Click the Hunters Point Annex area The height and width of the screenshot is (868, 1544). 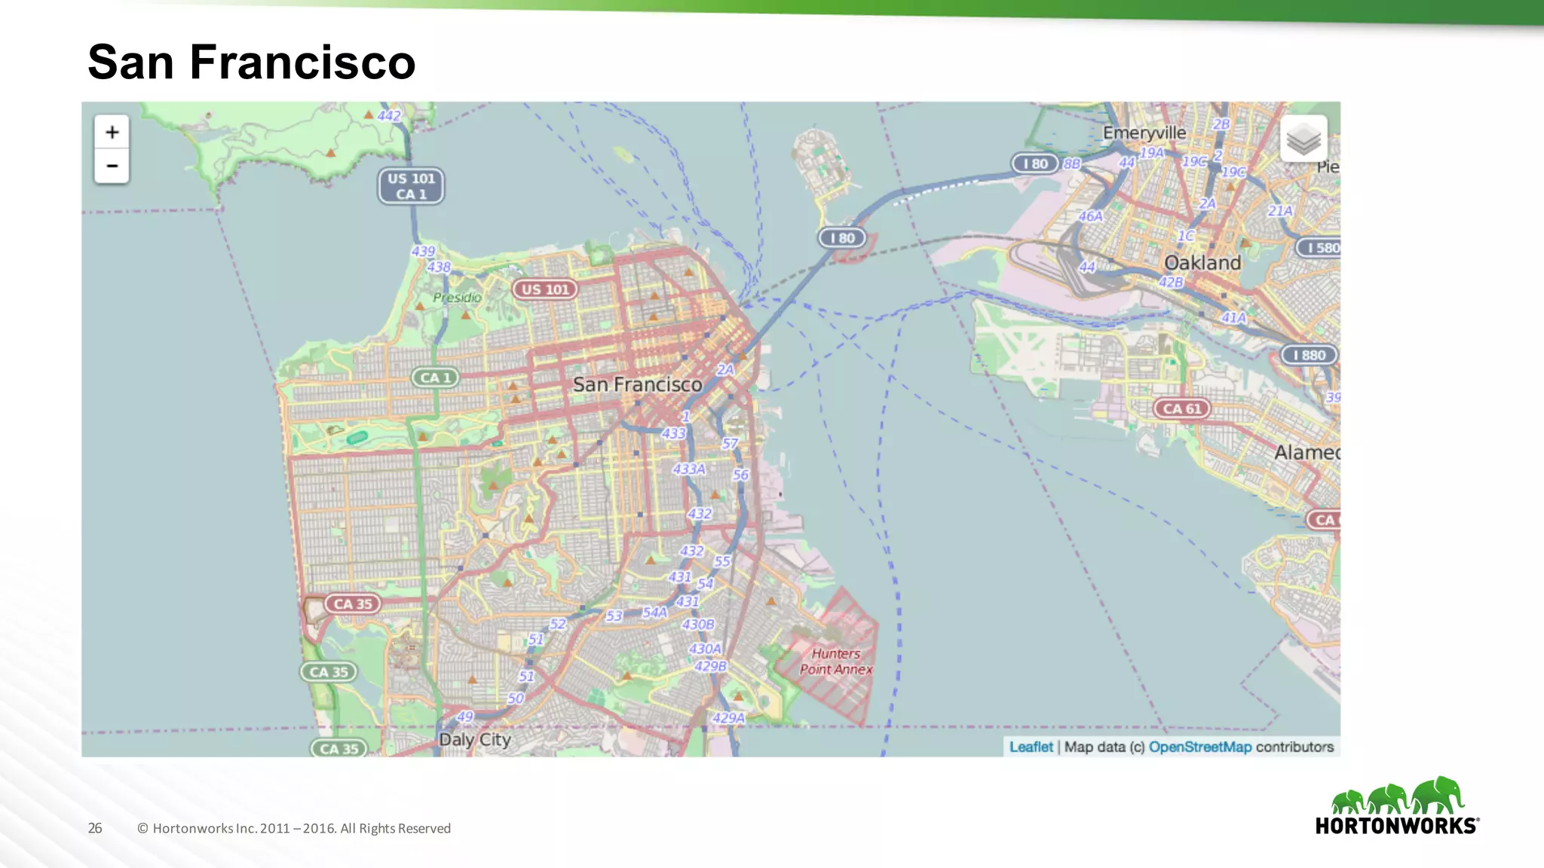pos(835,662)
